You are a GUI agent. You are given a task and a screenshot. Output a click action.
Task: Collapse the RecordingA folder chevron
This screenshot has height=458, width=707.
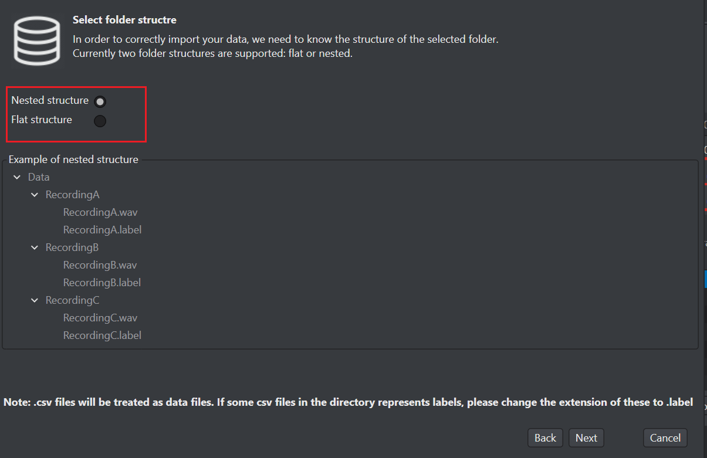[35, 195]
